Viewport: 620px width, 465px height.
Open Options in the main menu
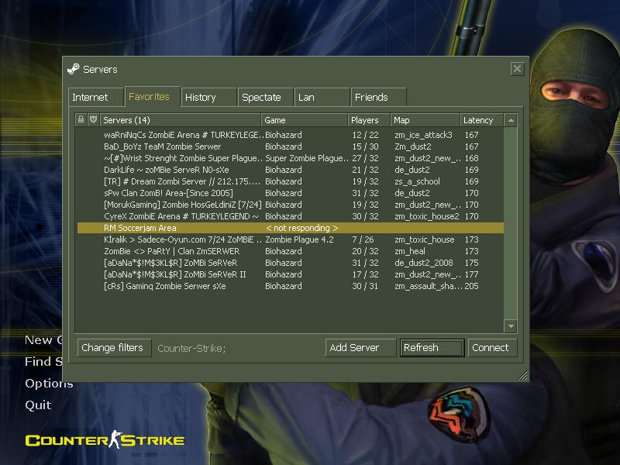(49, 384)
